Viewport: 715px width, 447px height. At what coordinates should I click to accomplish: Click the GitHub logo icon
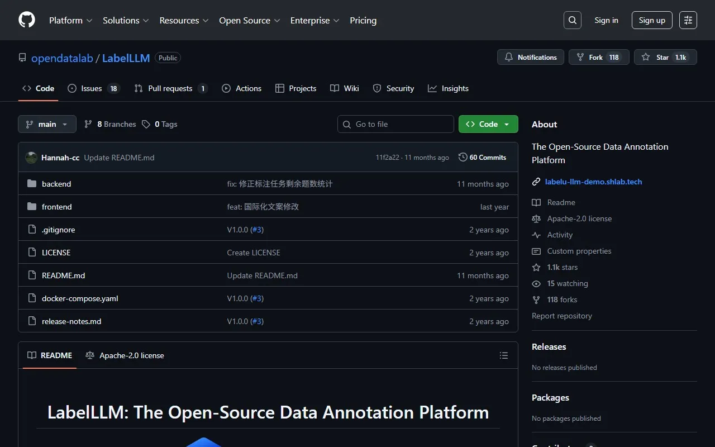(27, 20)
